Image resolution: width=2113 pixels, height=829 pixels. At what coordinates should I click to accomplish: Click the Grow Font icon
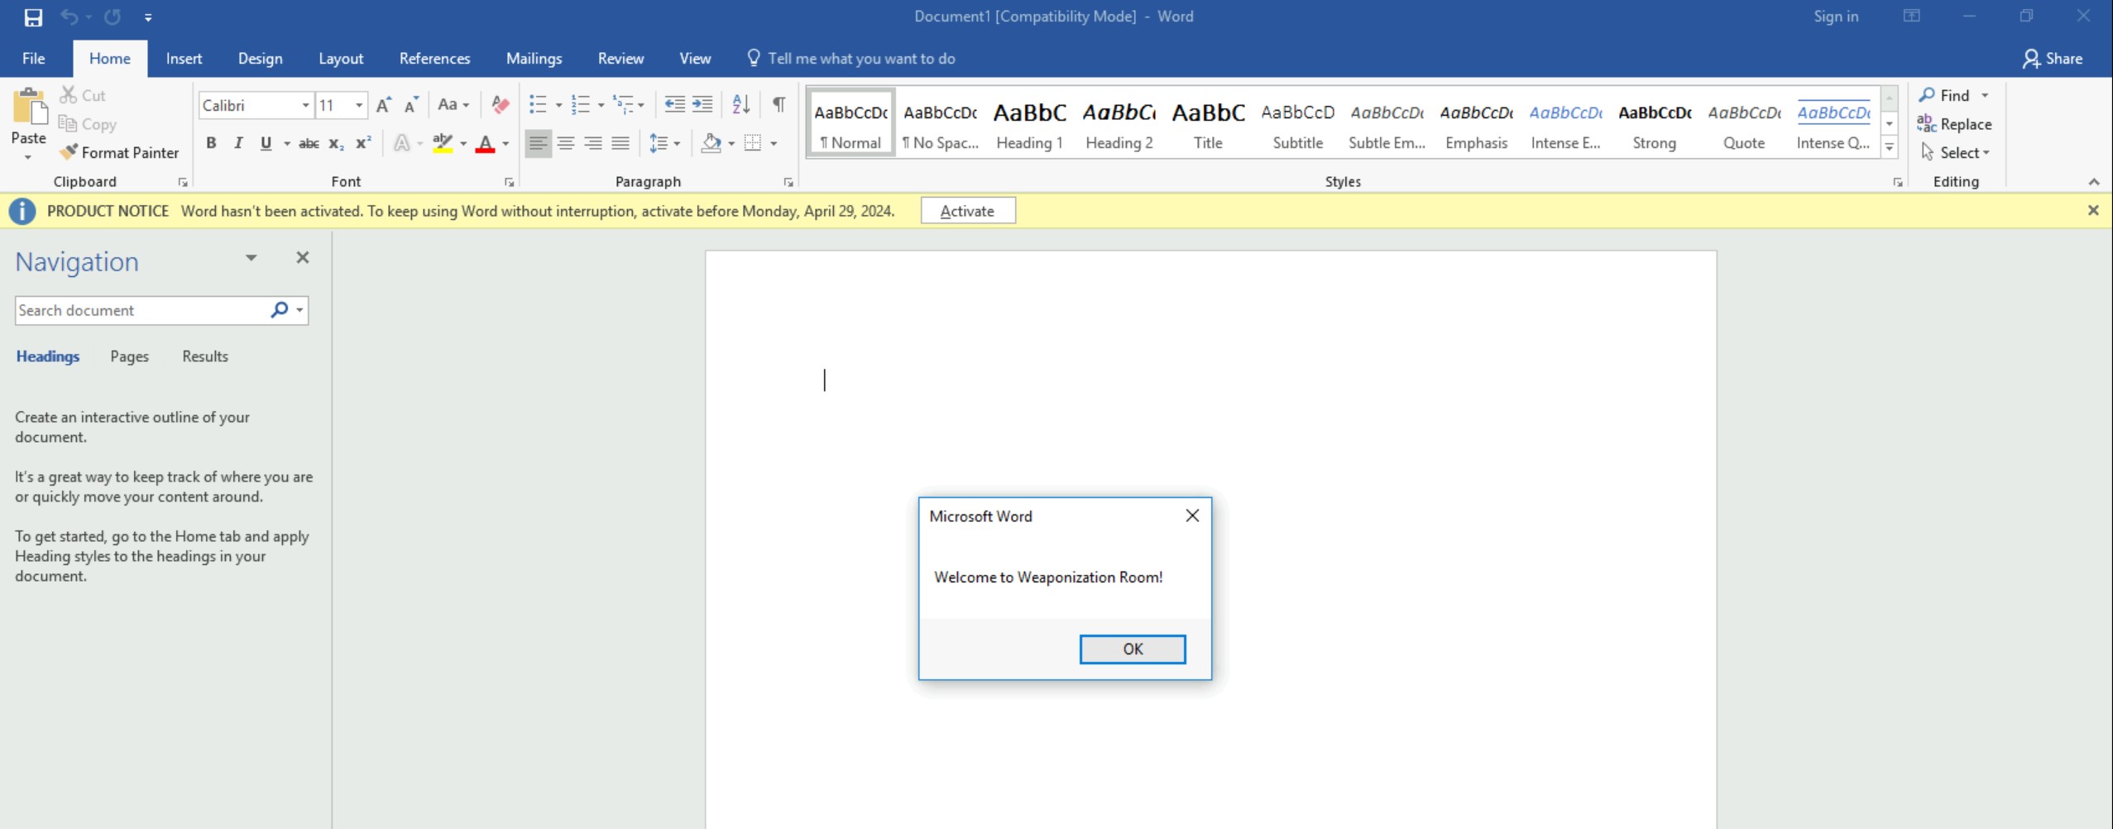click(x=383, y=105)
